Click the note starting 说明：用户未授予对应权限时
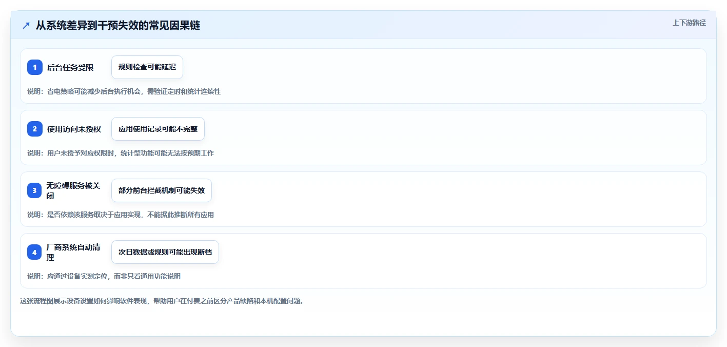 (x=121, y=153)
